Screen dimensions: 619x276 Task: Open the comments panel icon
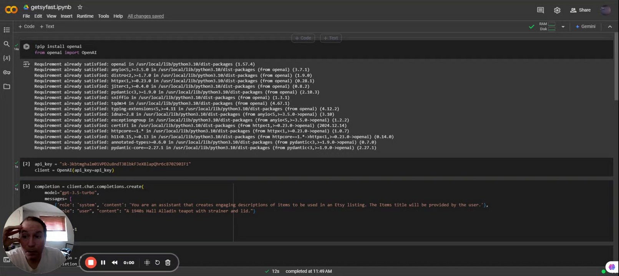[540, 10]
